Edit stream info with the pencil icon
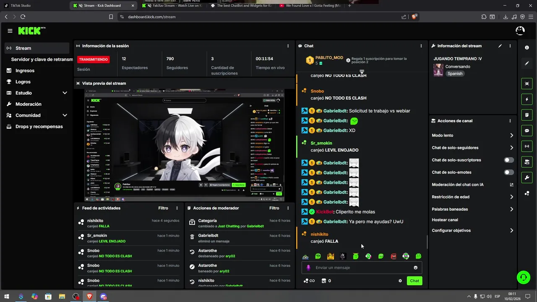 pyautogui.click(x=500, y=46)
